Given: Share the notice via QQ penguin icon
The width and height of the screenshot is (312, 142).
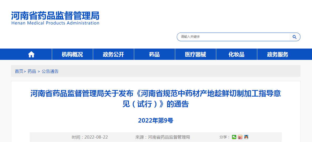Looking at the screenshot, I should 246,137.
